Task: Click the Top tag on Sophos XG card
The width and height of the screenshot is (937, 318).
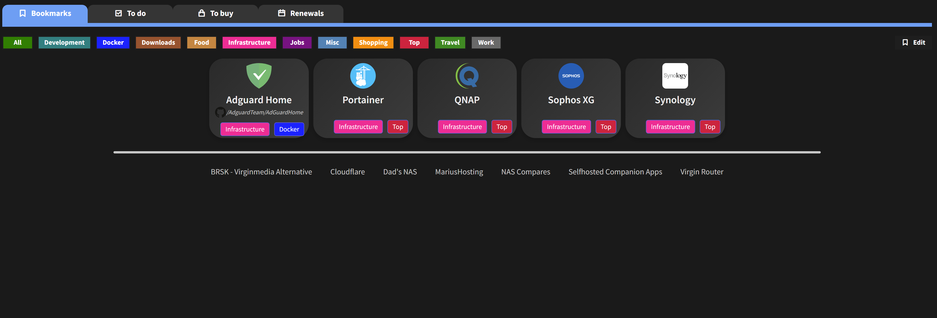Action: click(x=606, y=127)
